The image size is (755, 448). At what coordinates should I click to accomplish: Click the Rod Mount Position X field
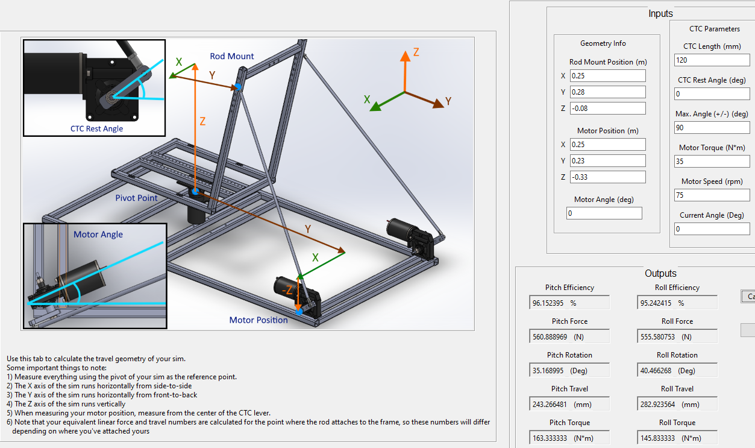click(607, 76)
